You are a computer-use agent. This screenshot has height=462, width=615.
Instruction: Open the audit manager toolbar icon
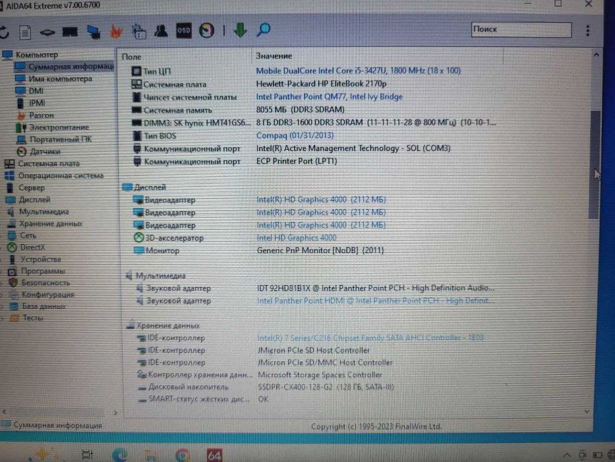pos(138,32)
